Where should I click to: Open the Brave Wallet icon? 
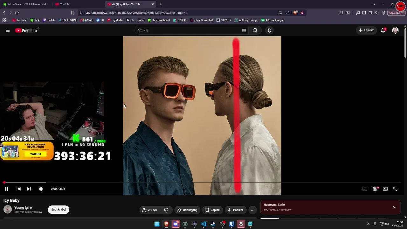click(x=370, y=13)
